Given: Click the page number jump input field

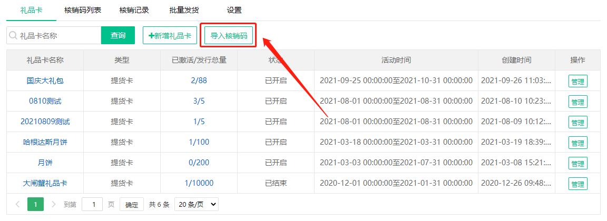Looking at the screenshot, I should 92,204.
